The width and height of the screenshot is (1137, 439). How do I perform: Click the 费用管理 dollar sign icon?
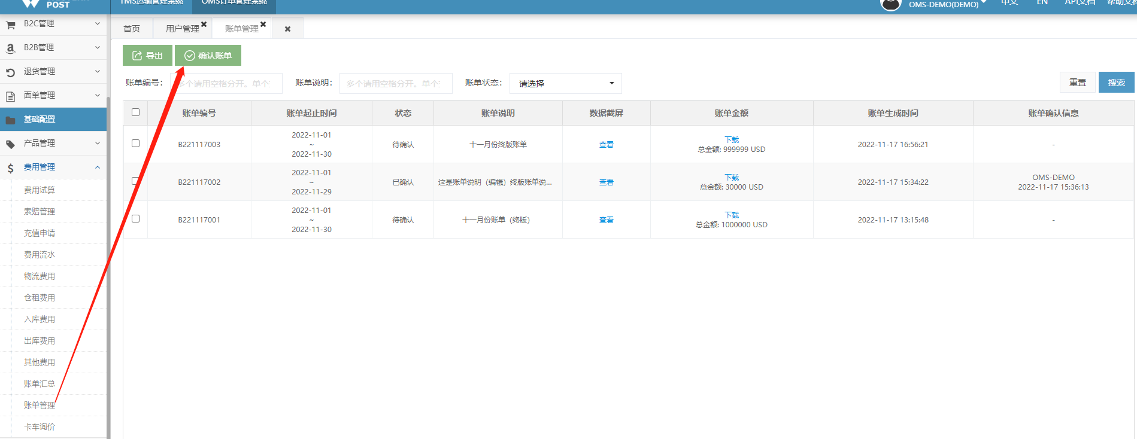[10, 168]
